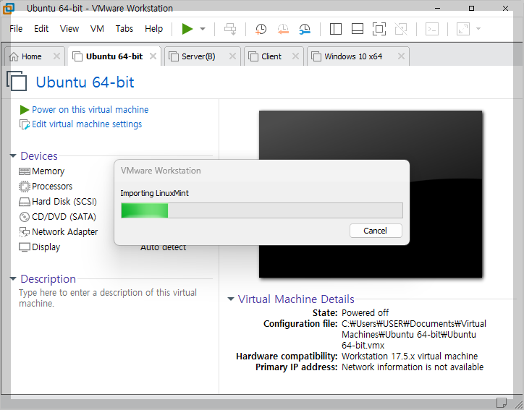This screenshot has width=524, height=410.
Task: Click the console view terminal icon
Action: click(x=432, y=29)
